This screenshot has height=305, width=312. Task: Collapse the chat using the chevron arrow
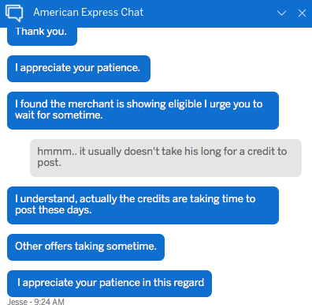point(281,13)
